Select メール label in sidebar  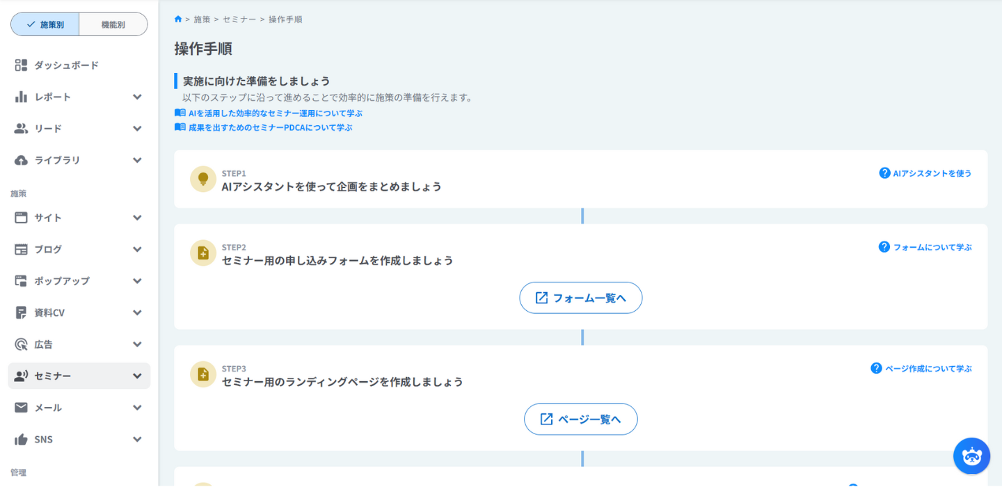tap(48, 408)
